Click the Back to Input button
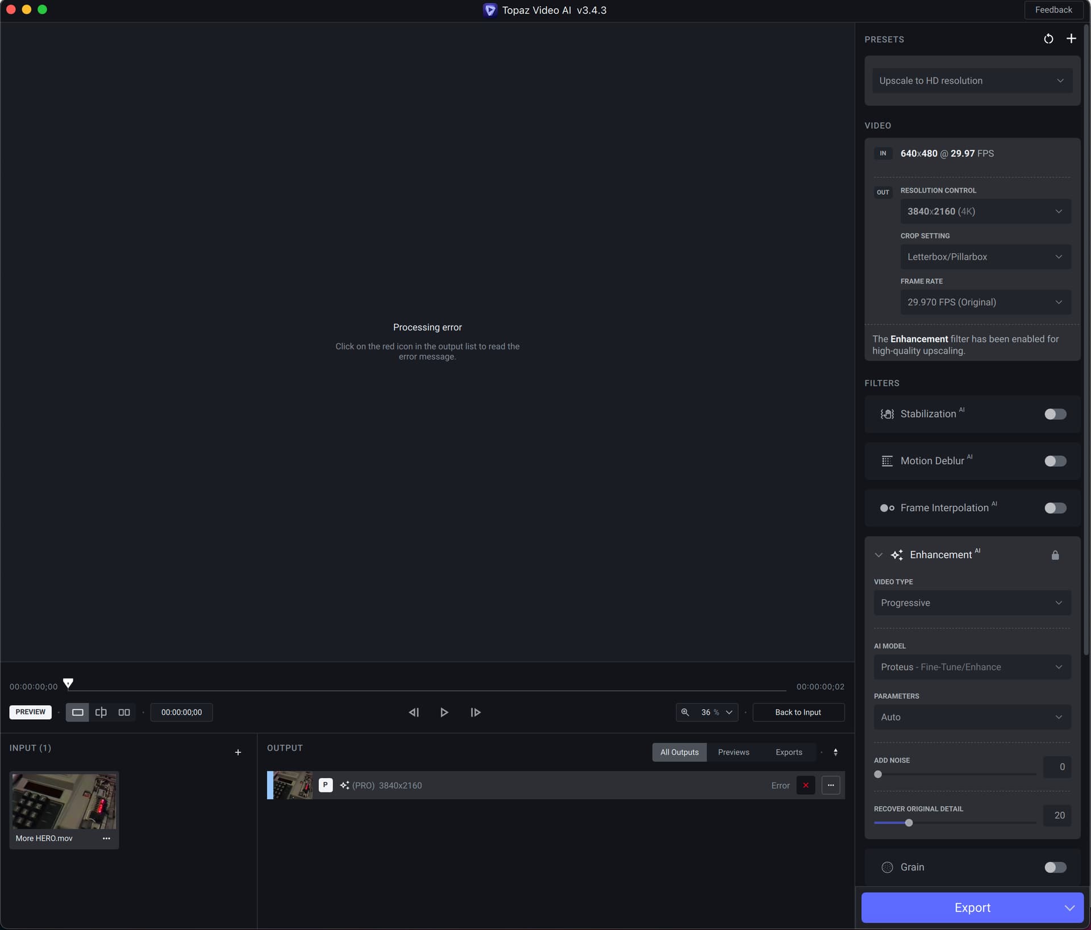The width and height of the screenshot is (1091, 930). click(x=798, y=712)
